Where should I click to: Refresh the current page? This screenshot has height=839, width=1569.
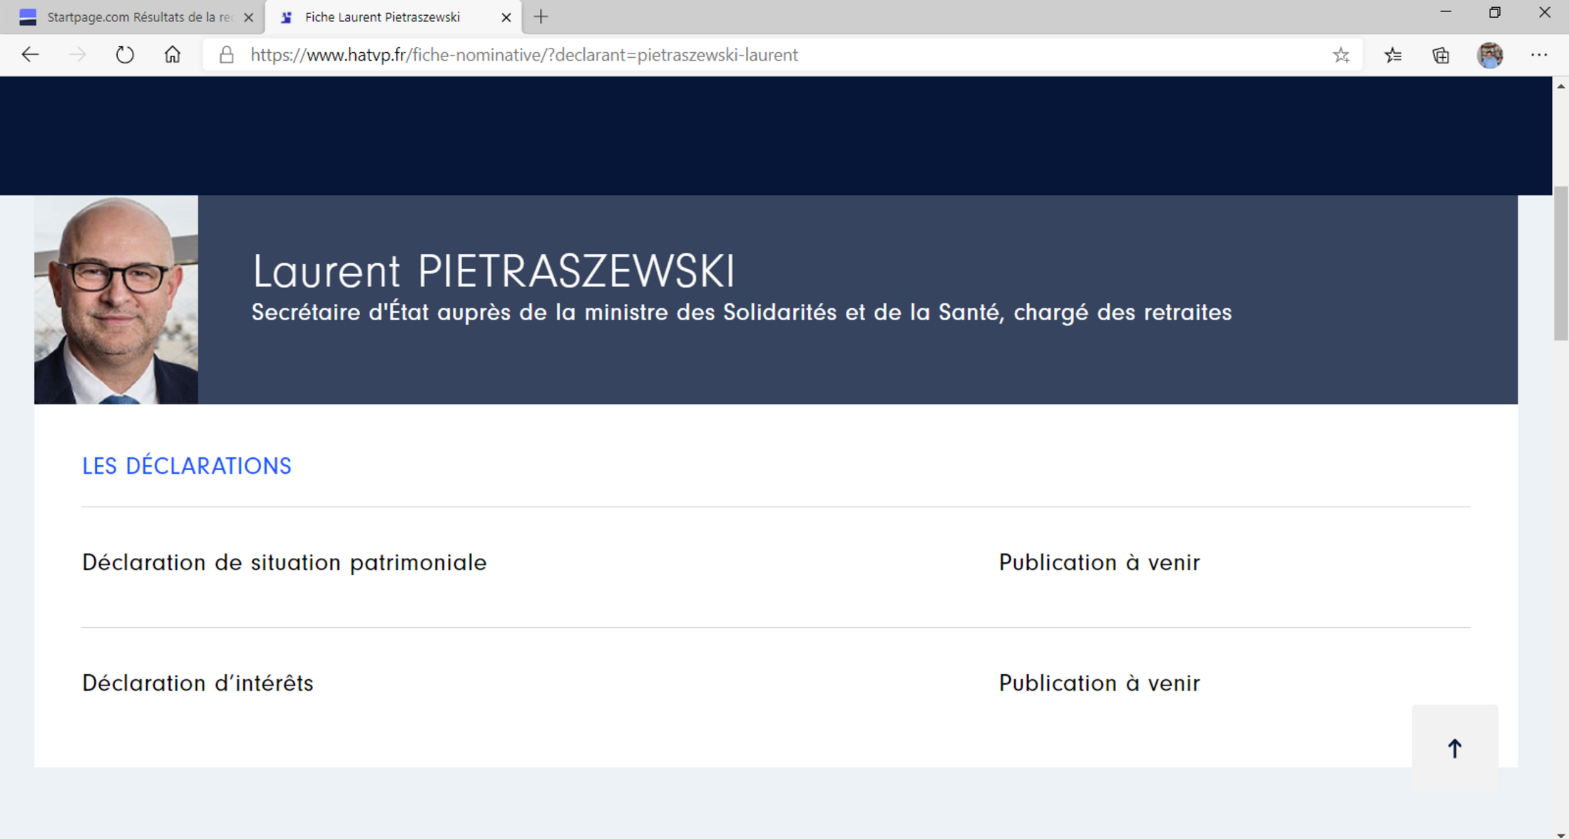125,55
